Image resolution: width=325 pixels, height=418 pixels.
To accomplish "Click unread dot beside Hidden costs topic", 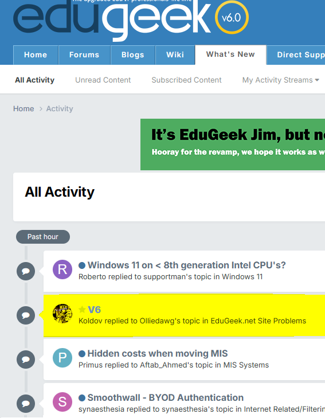I will pyautogui.click(x=82, y=354).
